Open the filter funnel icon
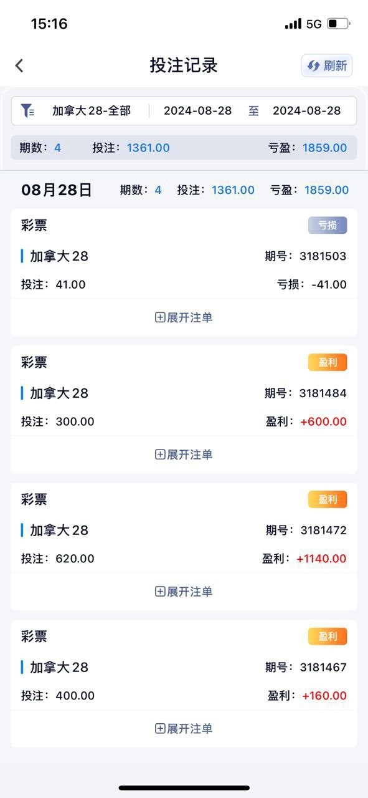The width and height of the screenshot is (368, 798). click(x=27, y=111)
